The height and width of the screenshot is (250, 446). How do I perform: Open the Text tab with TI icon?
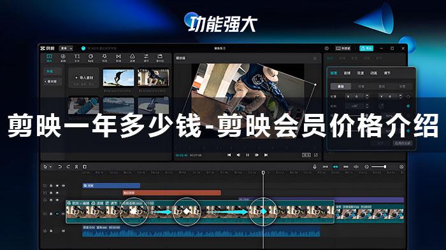coord(77,58)
